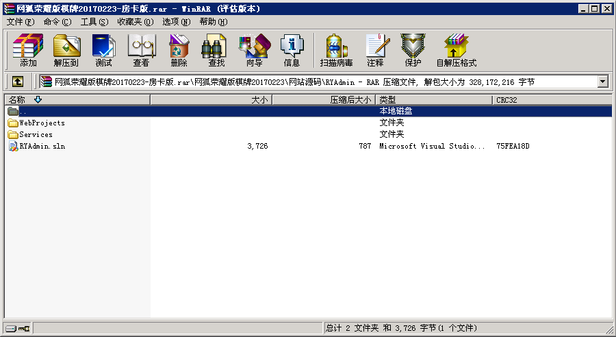Sort by Name (名称) column header
Screen dimensions: 616x337
[17, 100]
